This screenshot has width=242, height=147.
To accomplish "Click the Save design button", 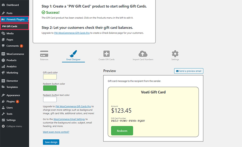I will (51, 142).
